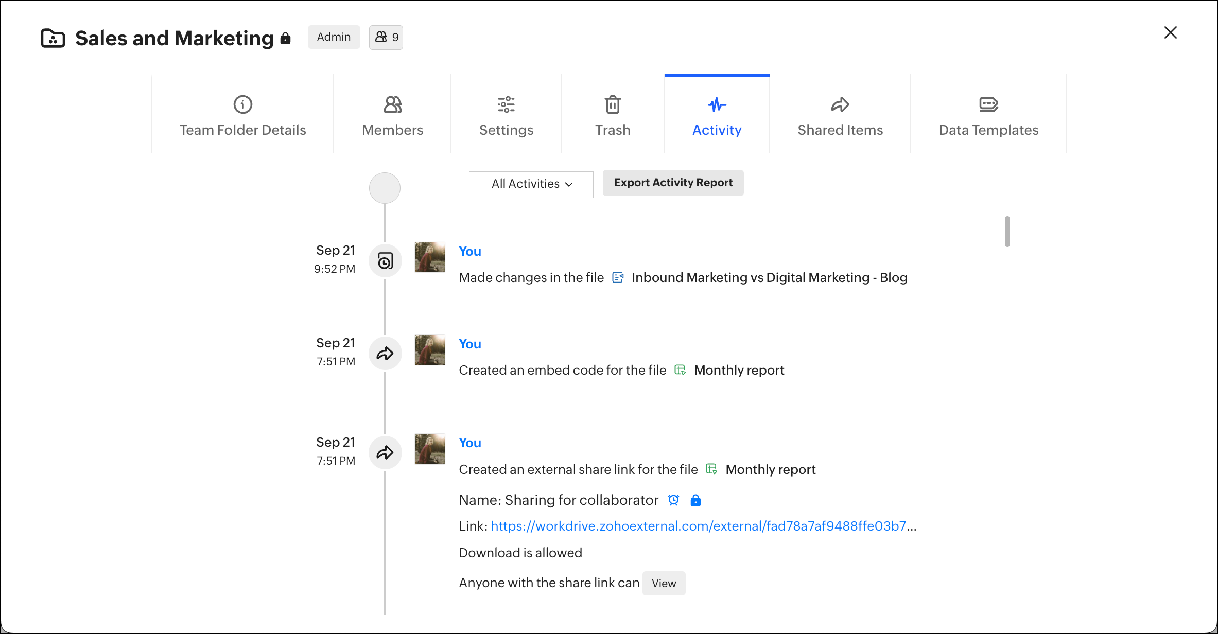The width and height of the screenshot is (1218, 634).
Task: Open the View permission selector for share link
Action: click(x=664, y=583)
